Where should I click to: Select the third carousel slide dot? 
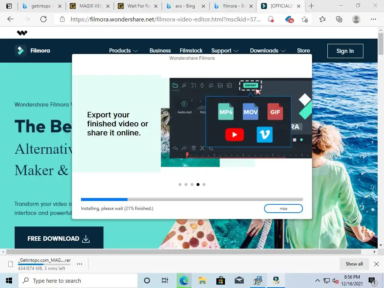coord(192,184)
